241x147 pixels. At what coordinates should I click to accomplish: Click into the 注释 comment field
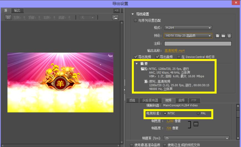tap(198, 43)
